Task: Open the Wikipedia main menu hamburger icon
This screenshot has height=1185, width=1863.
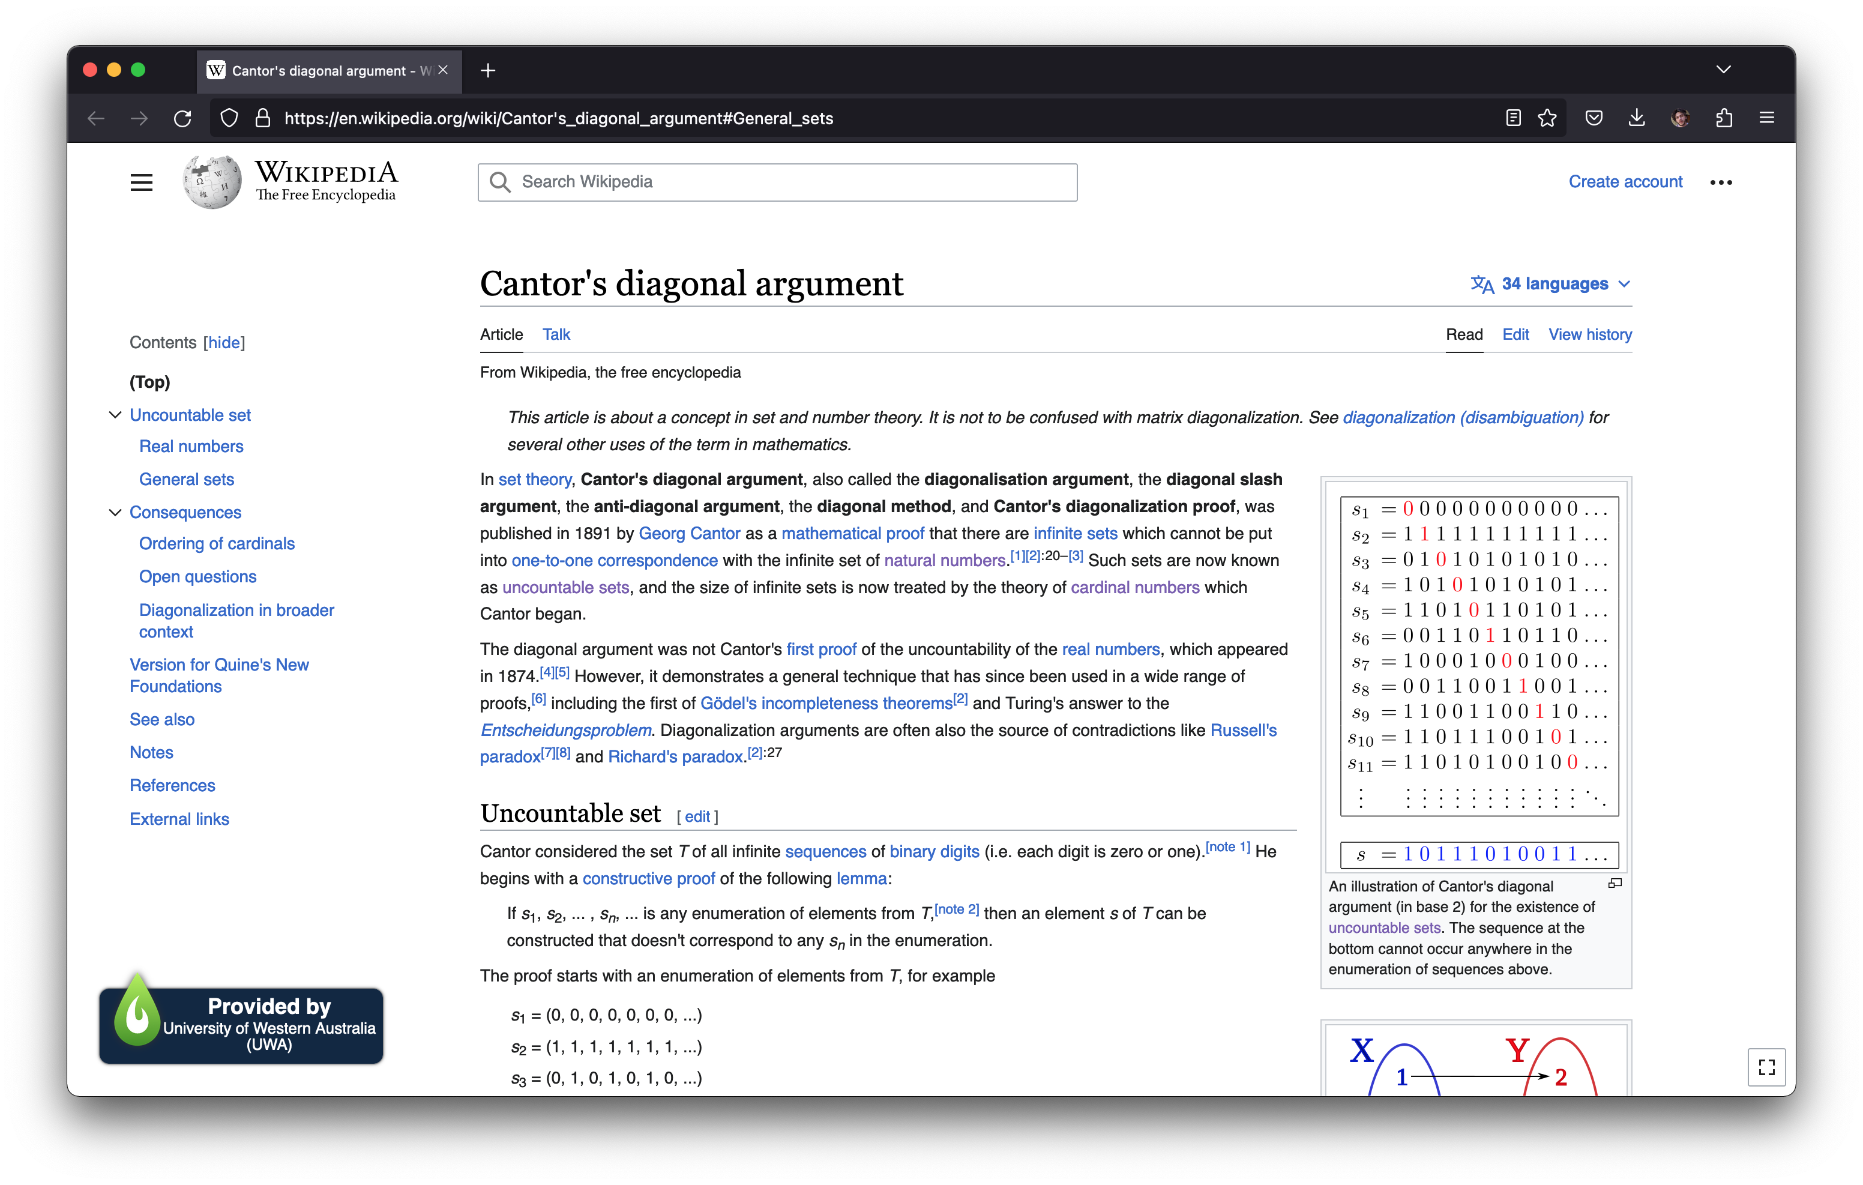Action: 141,182
